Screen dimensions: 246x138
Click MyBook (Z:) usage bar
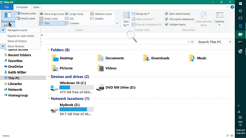(x=76, y=109)
